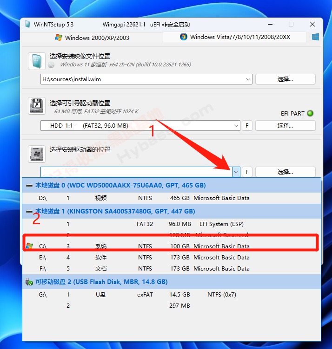The height and width of the screenshot is (349, 332).
Task: Click 选择... for the installation drive
Action: tap(285, 172)
